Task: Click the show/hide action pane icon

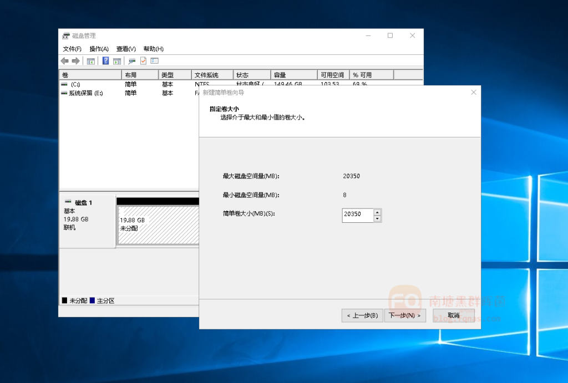Action: tap(117, 61)
